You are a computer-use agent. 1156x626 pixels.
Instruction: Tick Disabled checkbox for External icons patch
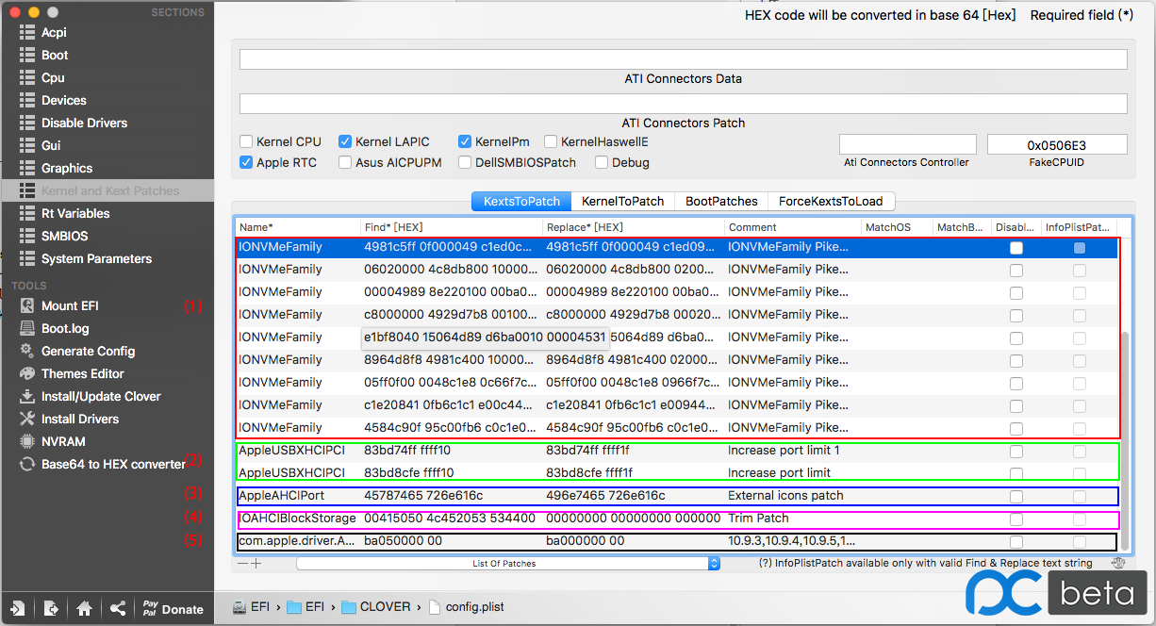[1016, 496]
